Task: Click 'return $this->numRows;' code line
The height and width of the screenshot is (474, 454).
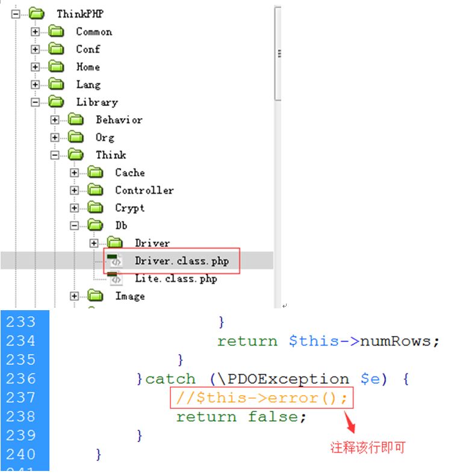Action: coord(329,341)
